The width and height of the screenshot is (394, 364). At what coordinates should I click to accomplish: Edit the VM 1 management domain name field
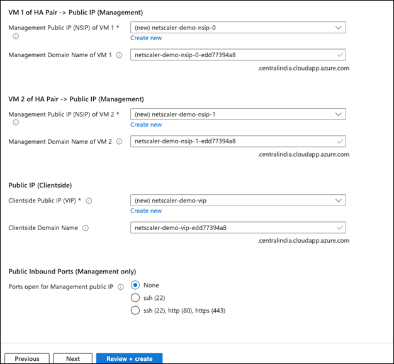coord(238,55)
